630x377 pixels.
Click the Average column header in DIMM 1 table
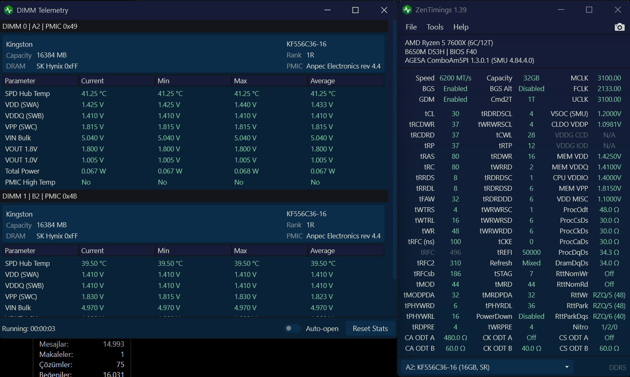tap(346, 251)
